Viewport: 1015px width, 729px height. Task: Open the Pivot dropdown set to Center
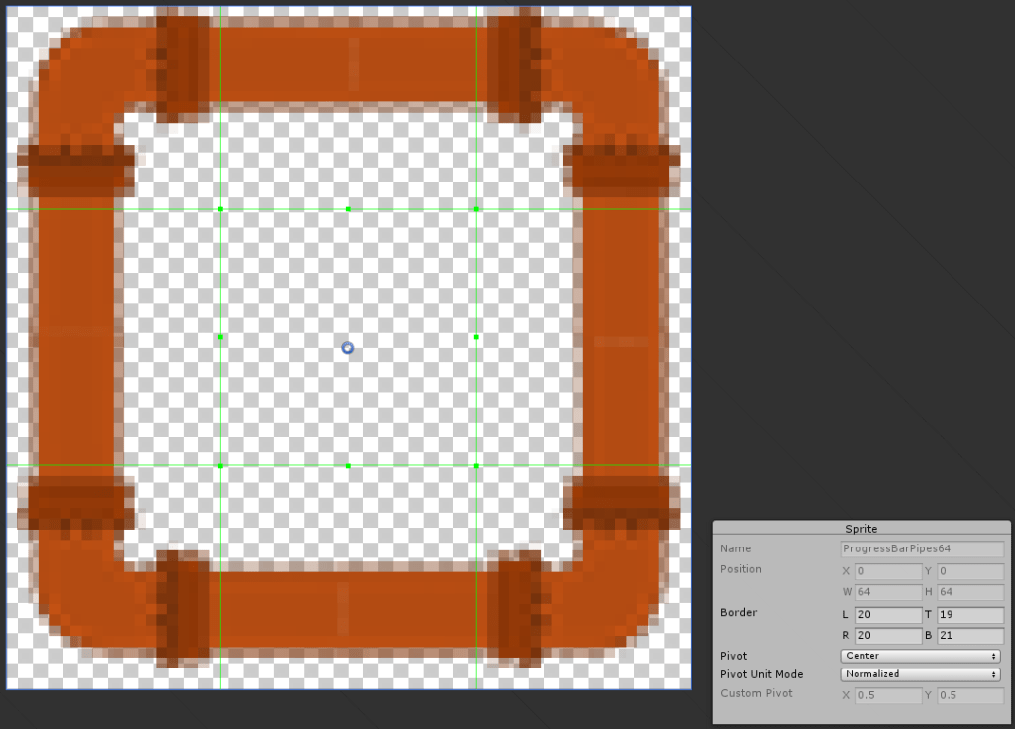point(920,656)
